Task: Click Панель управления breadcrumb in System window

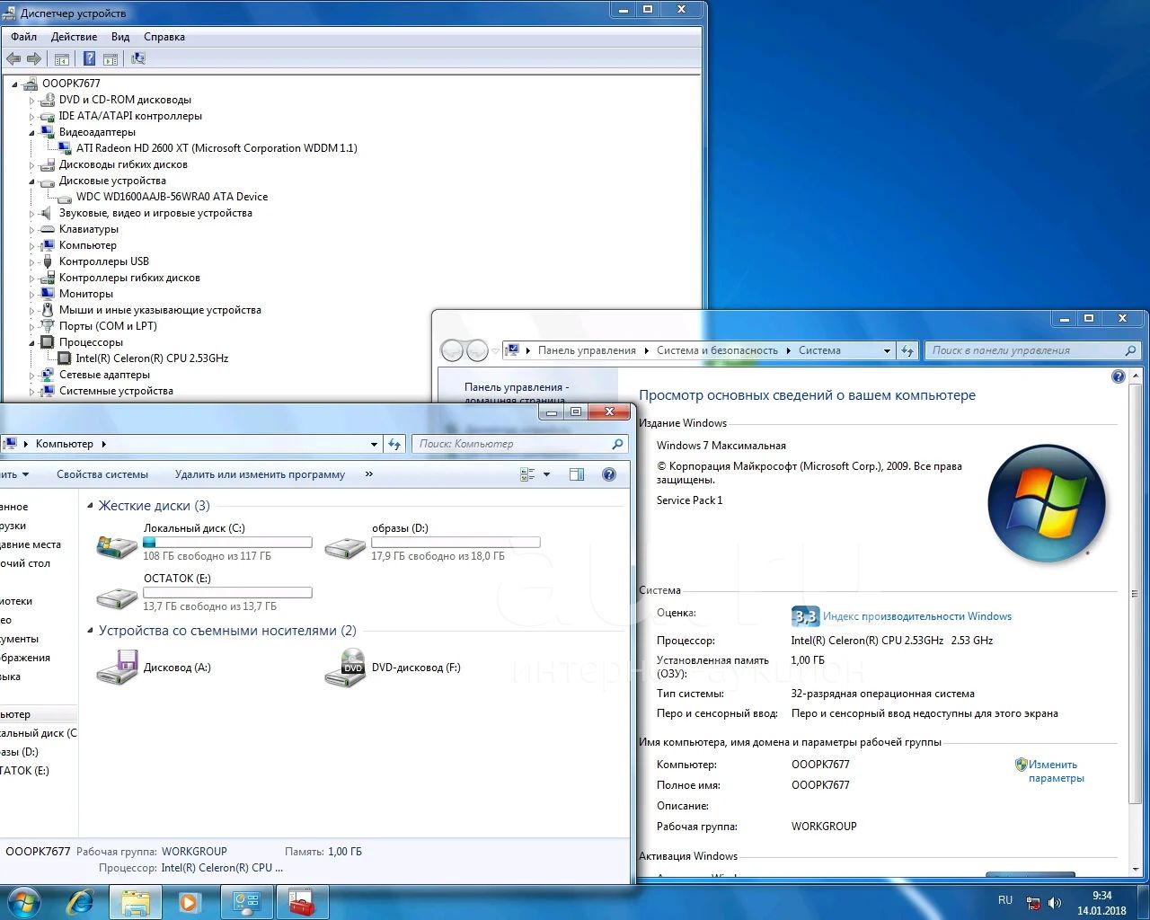Action: 587,350
